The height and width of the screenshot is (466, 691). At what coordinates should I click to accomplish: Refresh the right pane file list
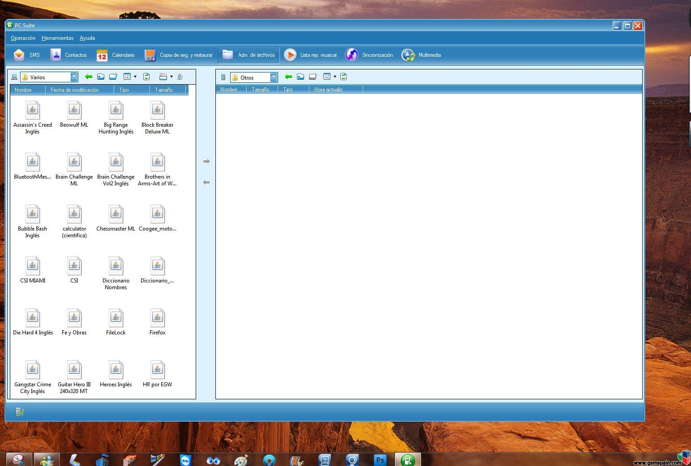[x=343, y=77]
